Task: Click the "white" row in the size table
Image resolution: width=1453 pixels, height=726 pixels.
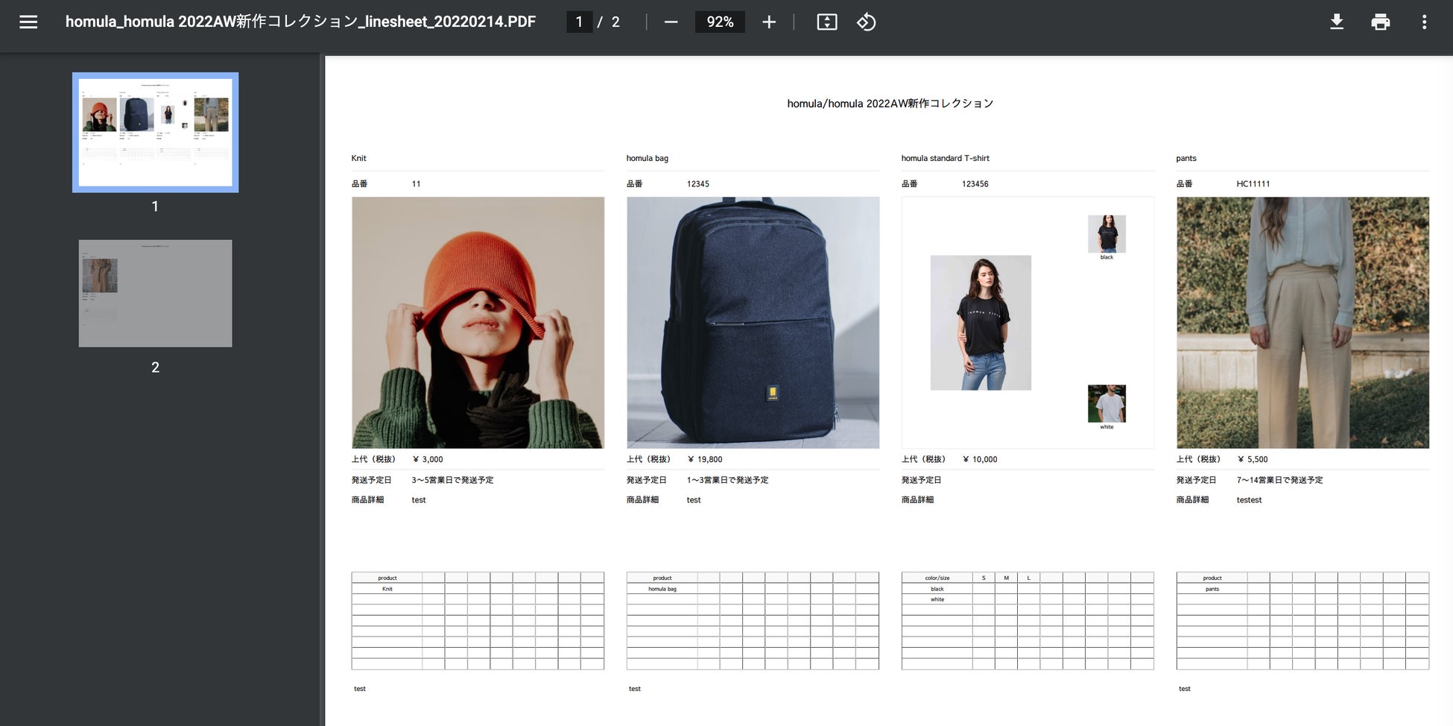Action: 937,599
